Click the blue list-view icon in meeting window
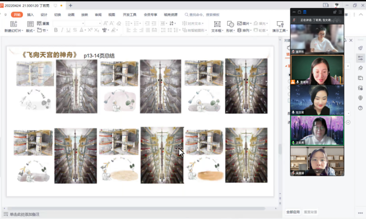Screen dimensions: 366x219 [305, 12]
